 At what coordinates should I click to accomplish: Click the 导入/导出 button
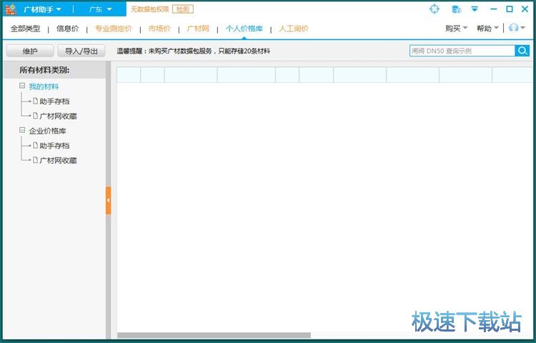click(x=81, y=51)
